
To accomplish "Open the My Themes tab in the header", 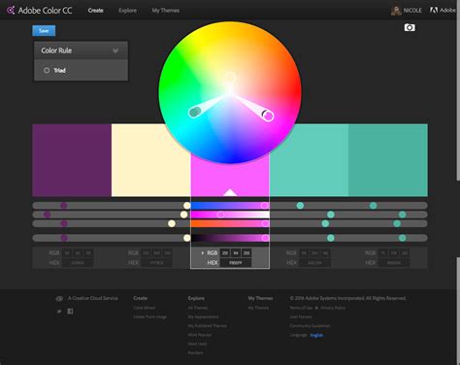I will coord(166,11).
